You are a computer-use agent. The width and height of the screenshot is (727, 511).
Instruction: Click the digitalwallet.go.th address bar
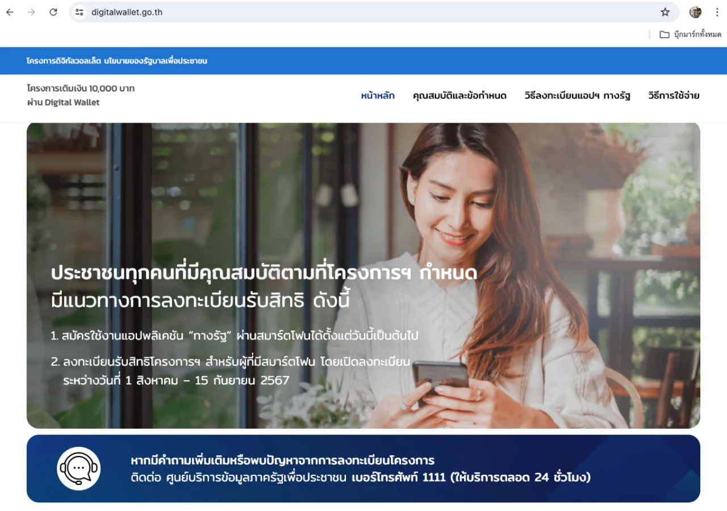pyautogui.click(x=363, y=12)
